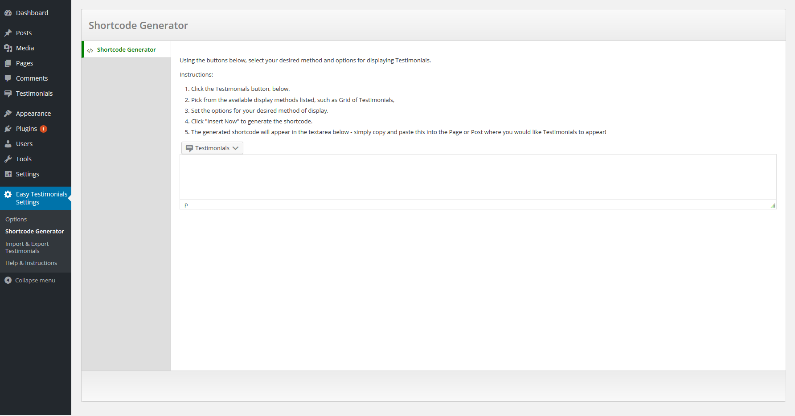Open Help & Instructions page

click(31, 263)
